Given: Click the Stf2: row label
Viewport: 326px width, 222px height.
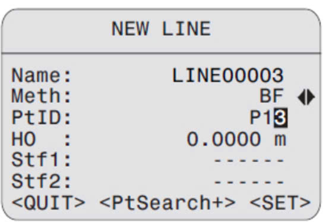Looking at the screenshot, I should click(x=42, y=182).
